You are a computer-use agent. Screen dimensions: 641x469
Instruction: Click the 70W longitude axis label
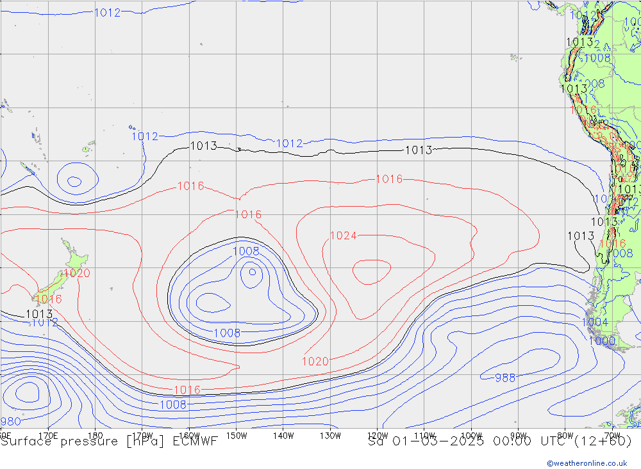coord(612,436)
